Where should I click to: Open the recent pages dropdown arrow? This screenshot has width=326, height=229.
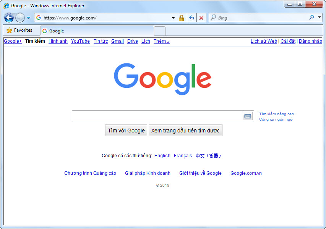[x=29, y=18]
